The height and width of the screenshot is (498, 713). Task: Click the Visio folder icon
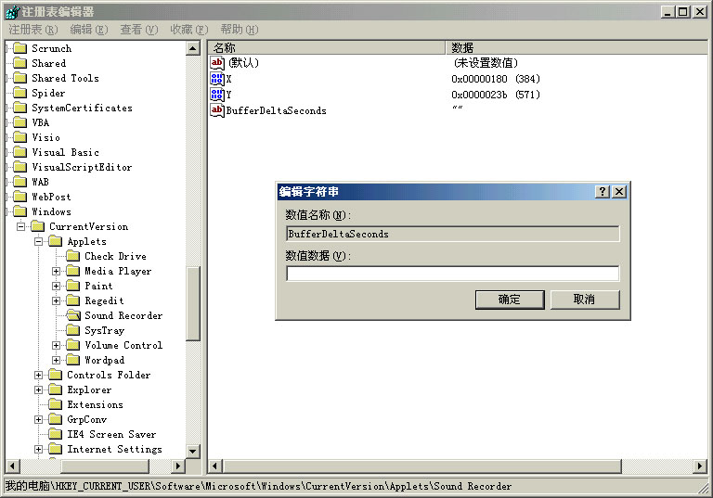(x=20, y=137)
